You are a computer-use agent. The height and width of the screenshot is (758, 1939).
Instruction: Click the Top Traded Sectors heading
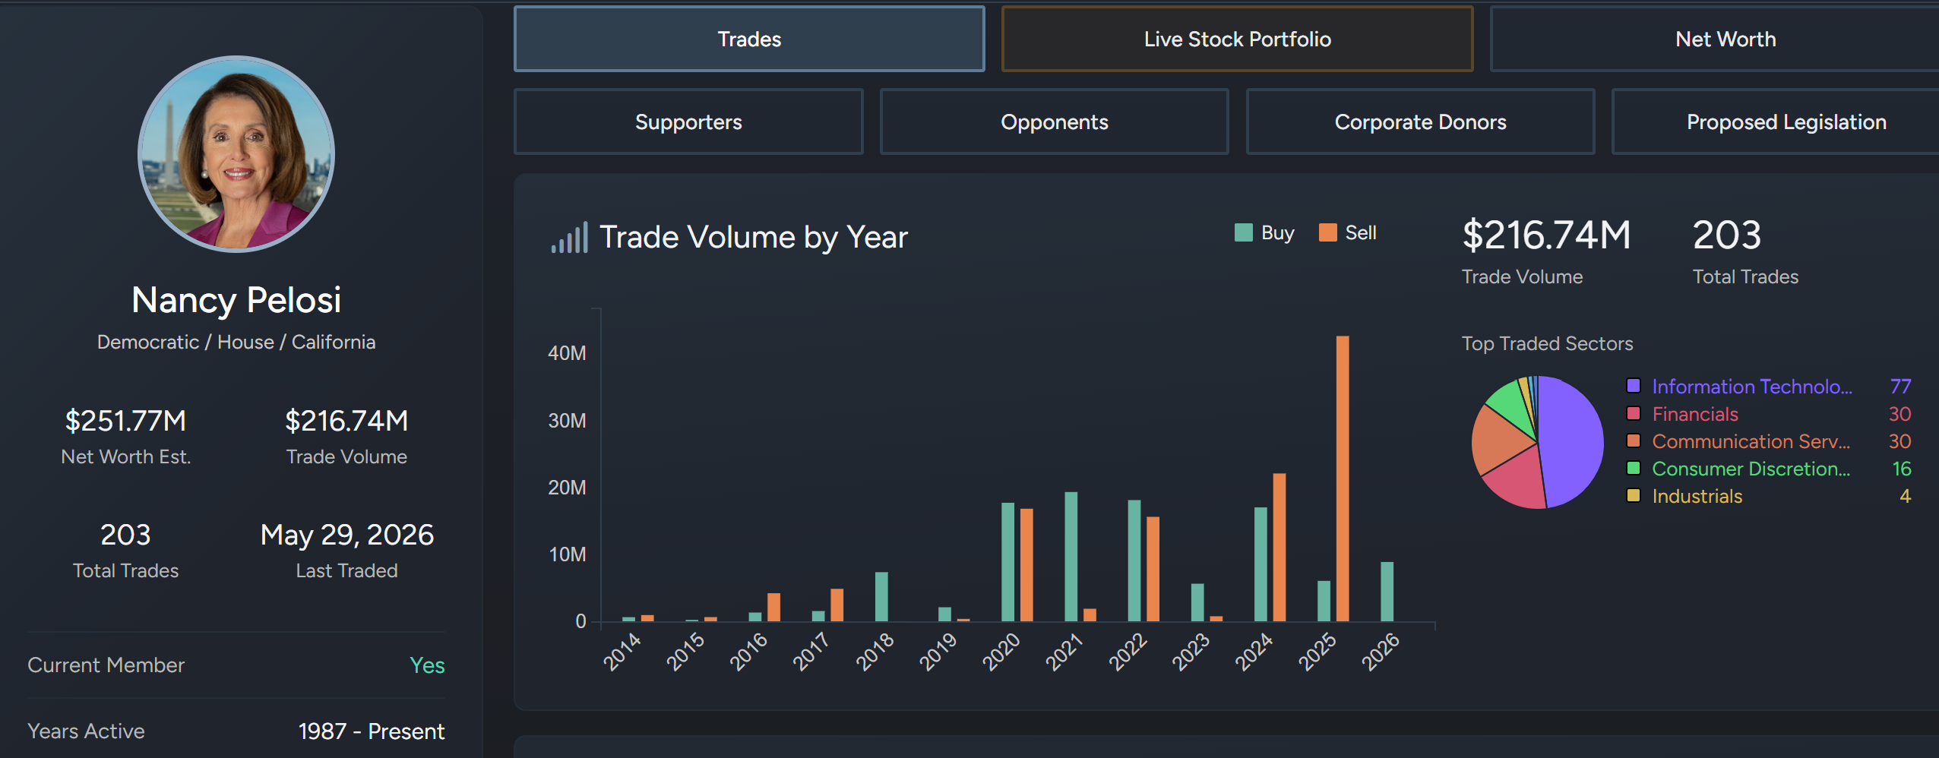1547,343
